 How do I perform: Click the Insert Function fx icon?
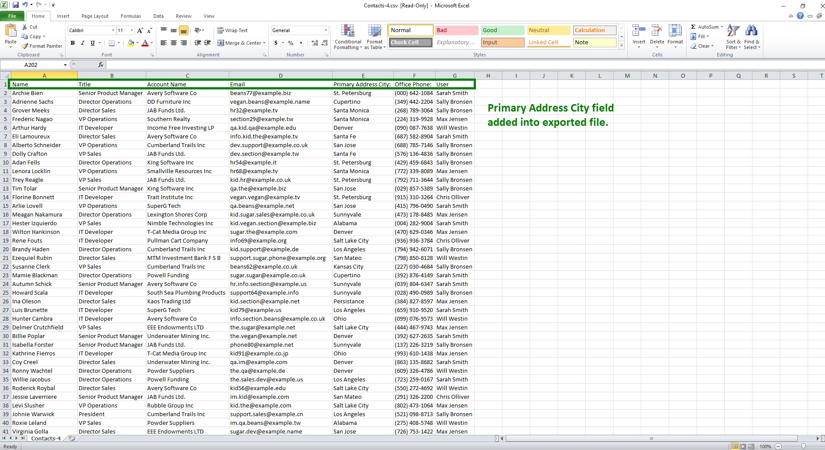(101, 65)
